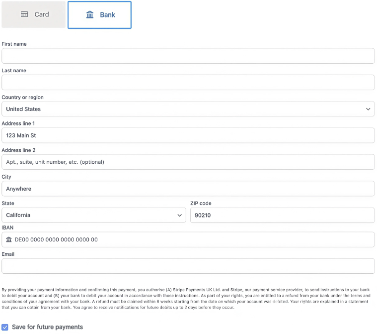Click the 'Address line 2' label
The image size is (377, 334).
[x=18, y=150]
